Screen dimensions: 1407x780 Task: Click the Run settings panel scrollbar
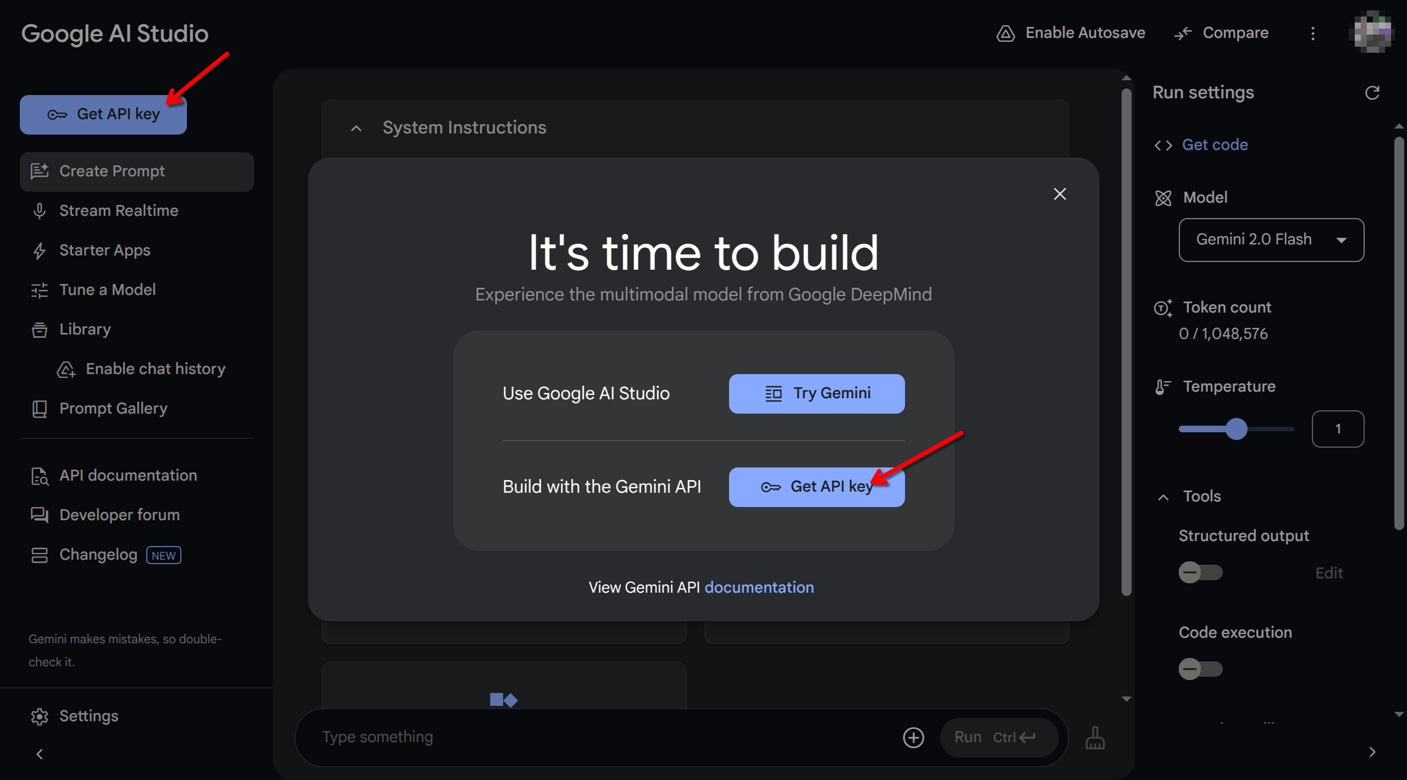point(1399,333)
